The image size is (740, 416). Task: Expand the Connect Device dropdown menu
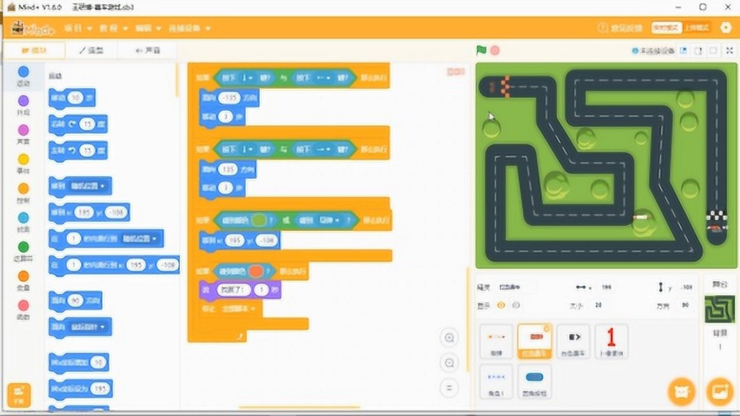pos(189,28)
